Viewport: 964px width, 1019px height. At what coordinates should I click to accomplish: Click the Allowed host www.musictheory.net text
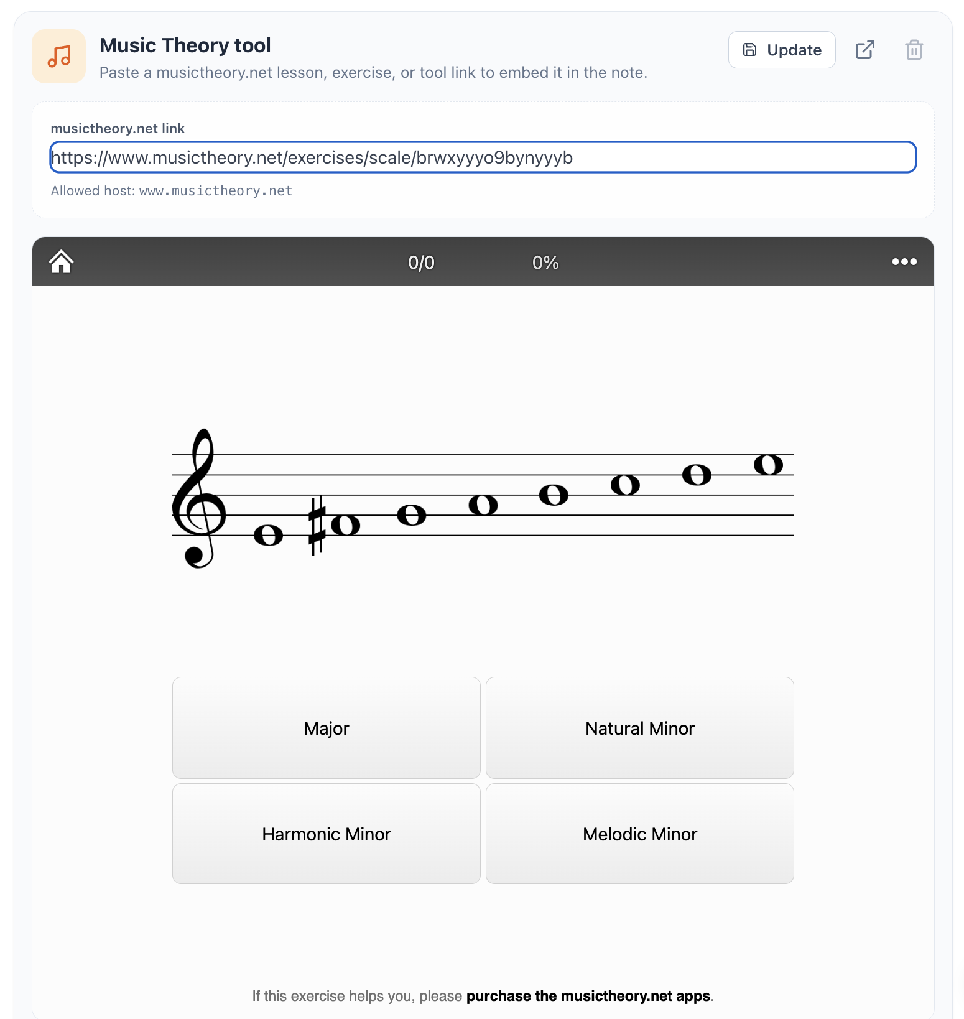171,190
